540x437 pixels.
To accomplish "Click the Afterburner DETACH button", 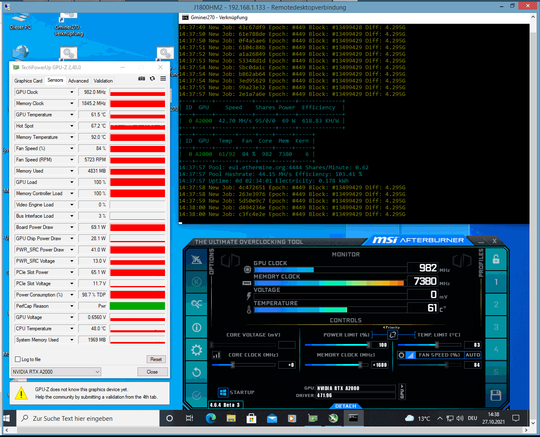I will pyautogui.click(x=345, y=406).
